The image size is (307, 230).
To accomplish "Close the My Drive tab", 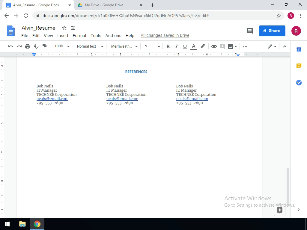I will 141,5.
